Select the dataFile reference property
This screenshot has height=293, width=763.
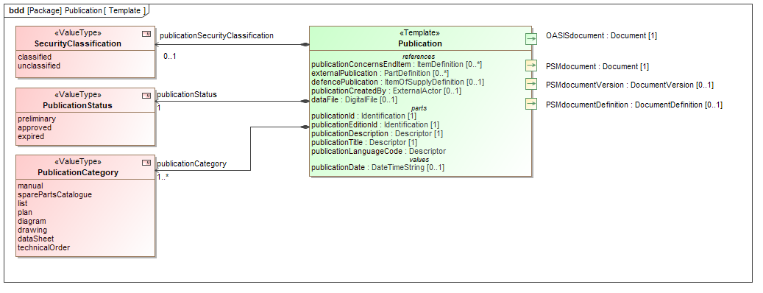point(354,100)
